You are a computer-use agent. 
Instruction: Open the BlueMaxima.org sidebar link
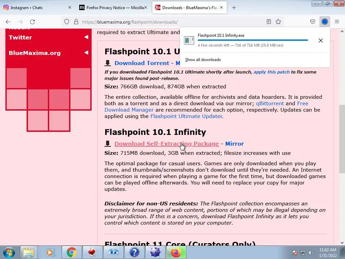[35, 53]
